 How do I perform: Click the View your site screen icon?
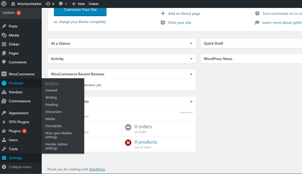click(x=163, y=23)
